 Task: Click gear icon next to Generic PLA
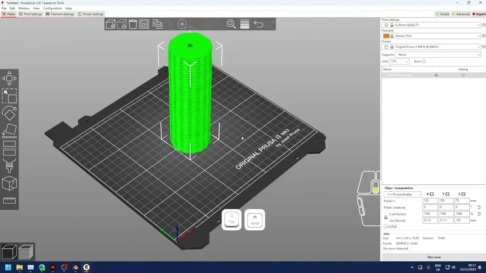484,36
